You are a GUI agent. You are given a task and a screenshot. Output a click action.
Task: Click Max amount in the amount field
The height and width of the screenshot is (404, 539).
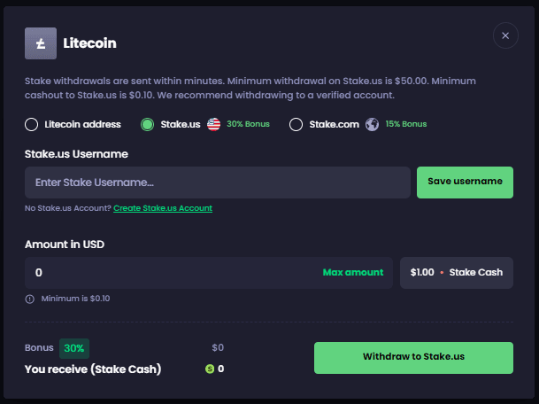point(353,273)
